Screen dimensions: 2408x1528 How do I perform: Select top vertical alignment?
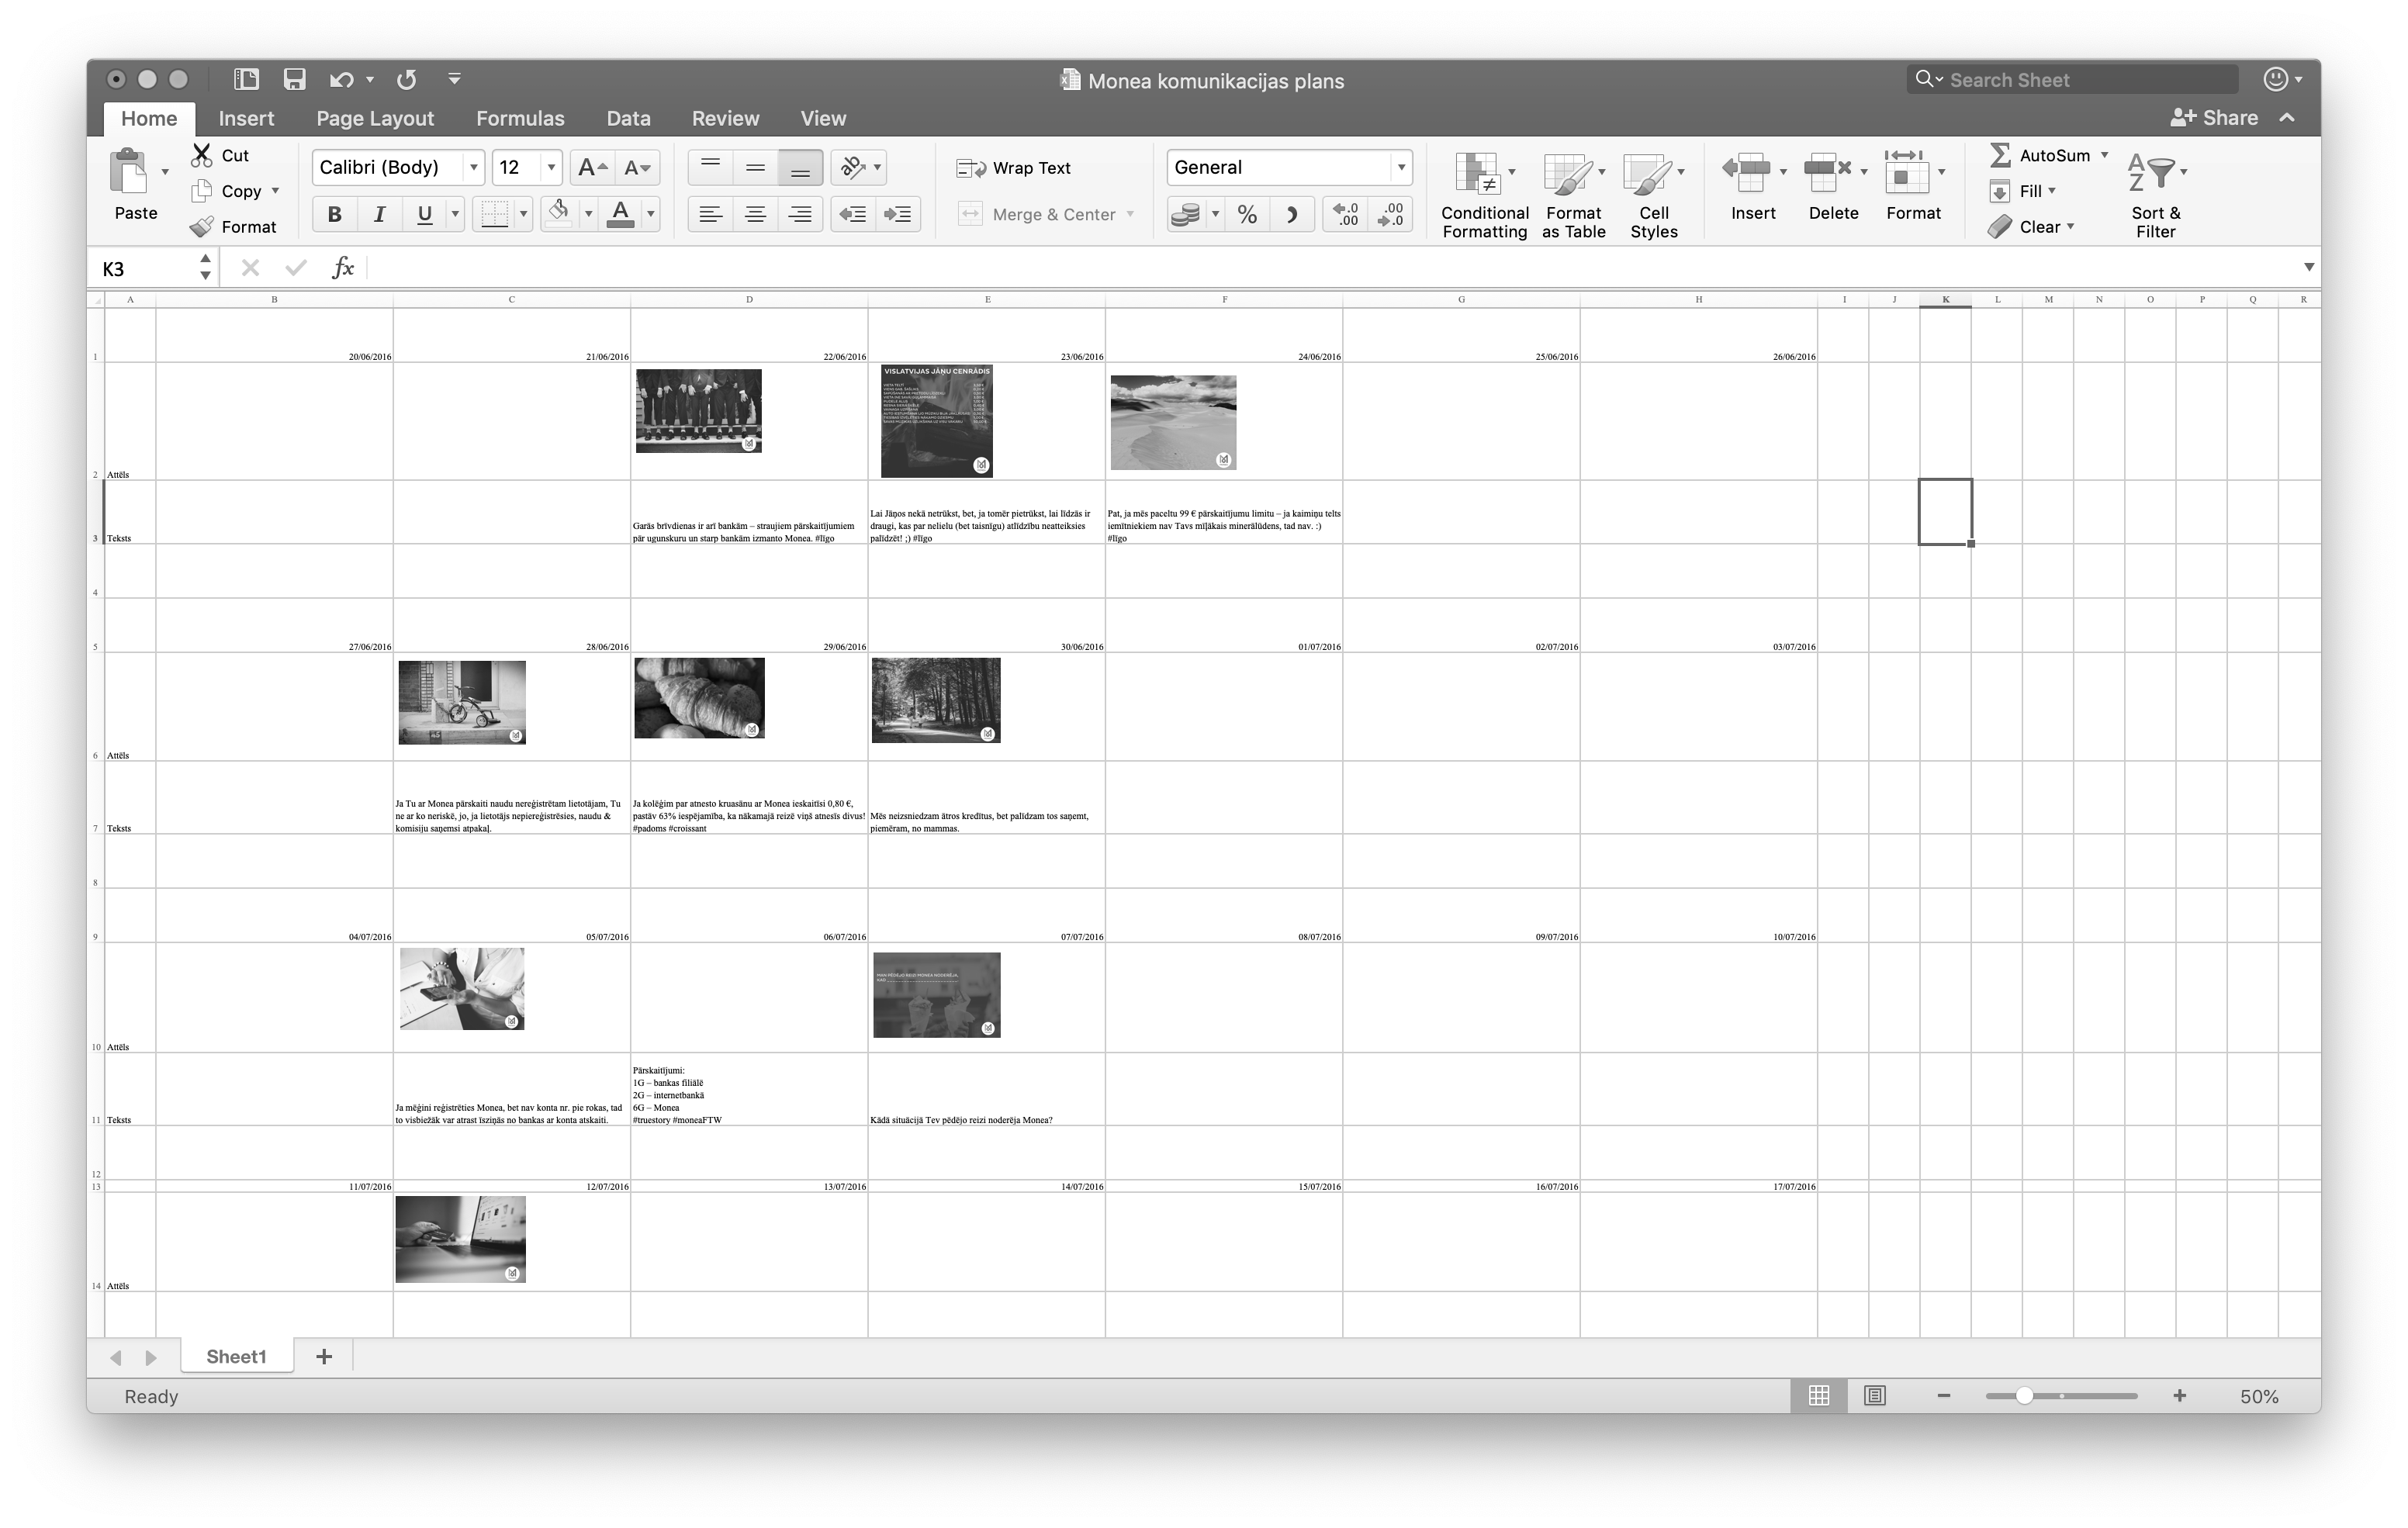tap(710, 167)
